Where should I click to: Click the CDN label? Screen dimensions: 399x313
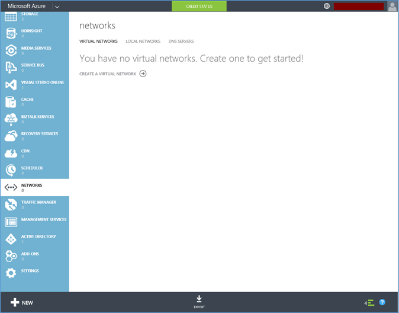click(x=25, y=151)
